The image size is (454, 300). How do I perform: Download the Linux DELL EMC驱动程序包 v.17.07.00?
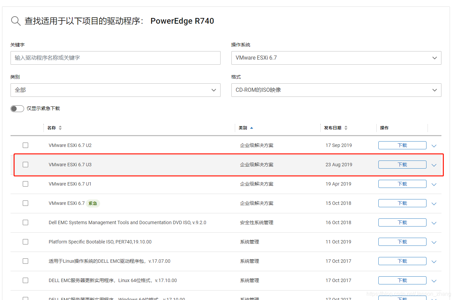[402, 261]
